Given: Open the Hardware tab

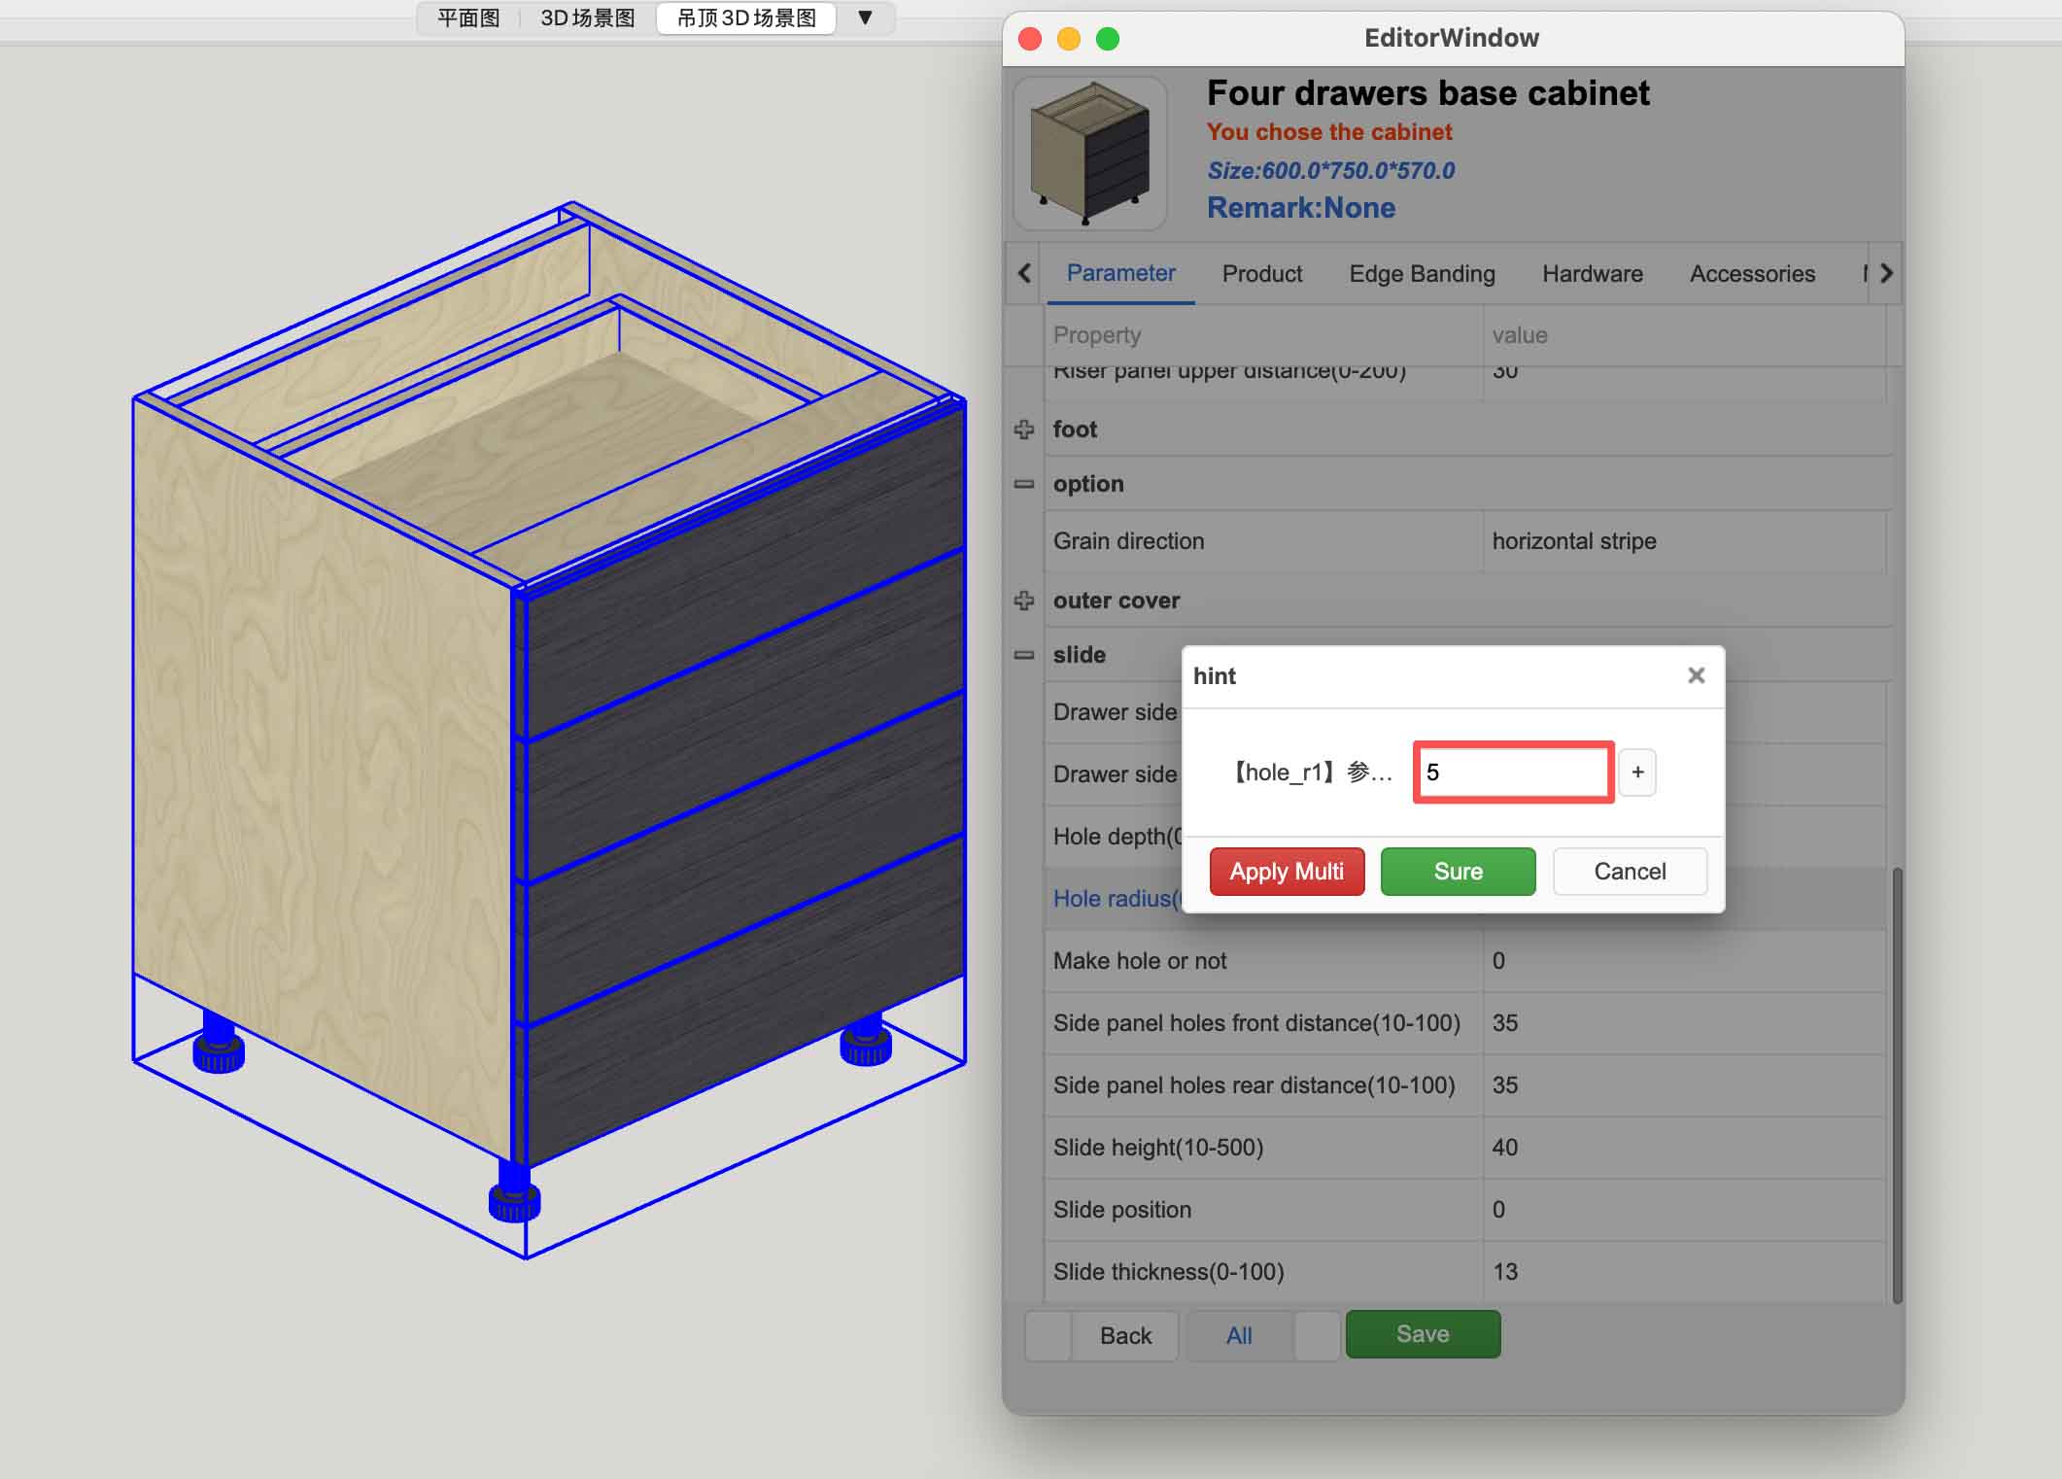Looking at the screenshot, I should coord(1592,274).
